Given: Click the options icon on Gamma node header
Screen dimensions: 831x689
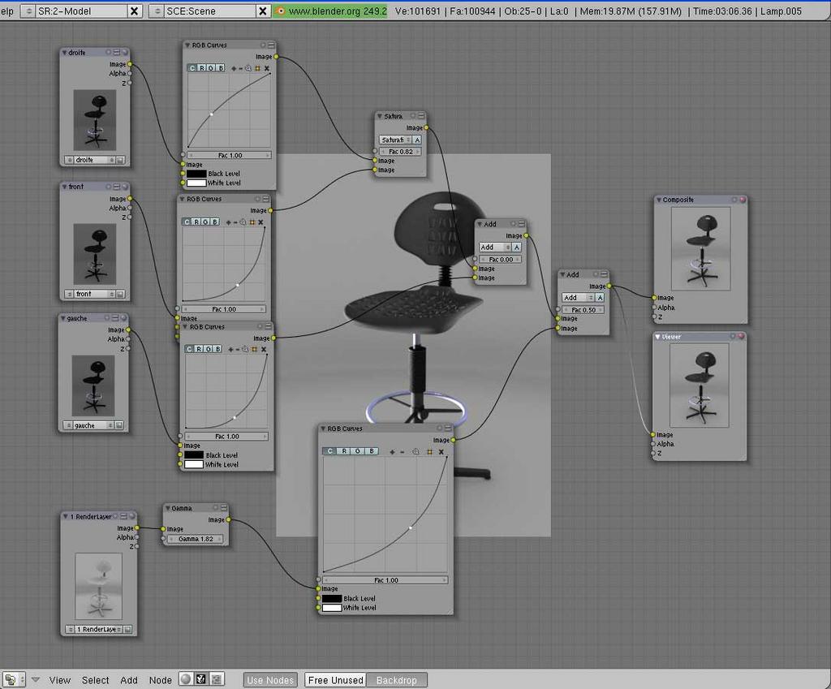Looking at the screenshot, I should click(223, 508).
